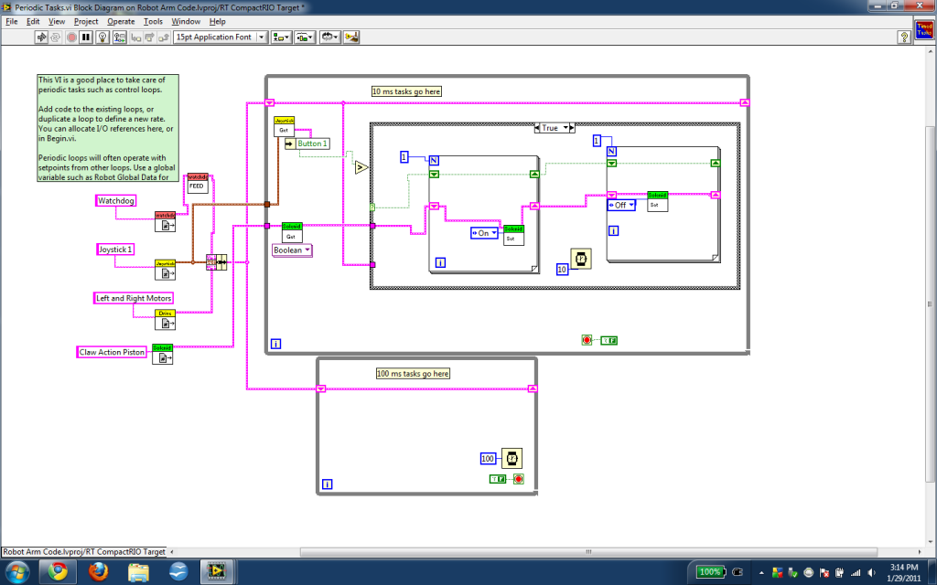Image resolution: width=937 pixels, height=585 pixels.
Task: Click the Clean Up Diagram icon
Action: (351, 37)
